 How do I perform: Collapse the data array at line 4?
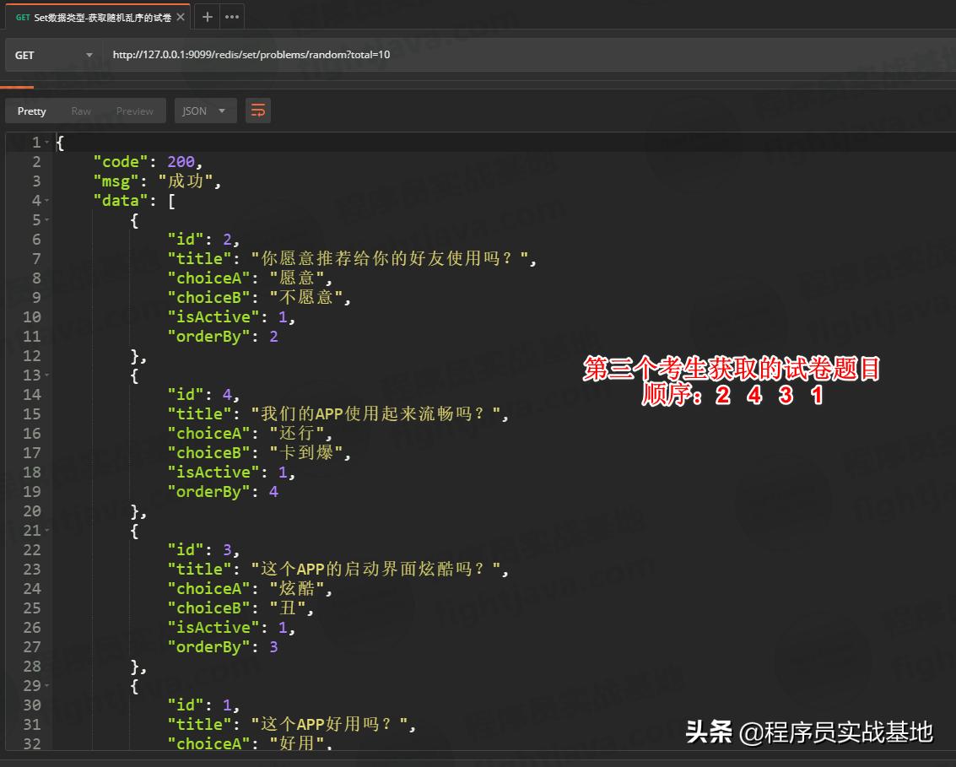coord(47,201)
